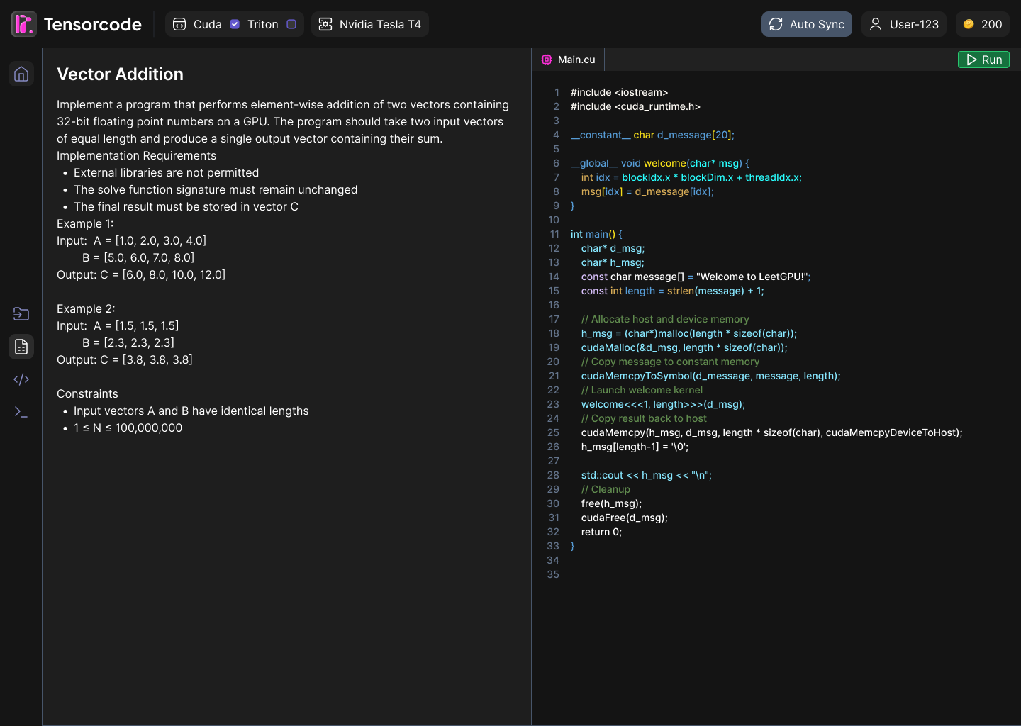Open the terminal icon in the sidebar

21,411
